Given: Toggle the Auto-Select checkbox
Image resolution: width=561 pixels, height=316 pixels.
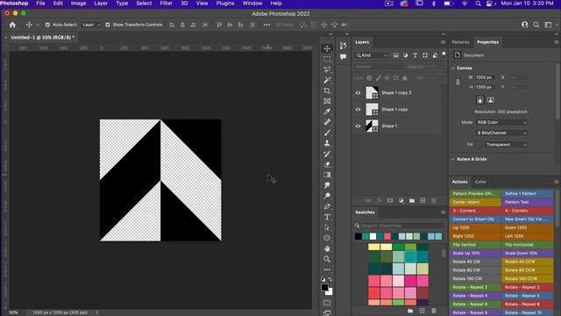Looking at the screenshot, I should tap(47, 25).
